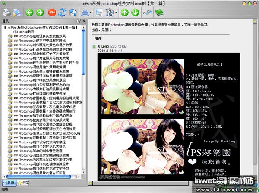
Task: Click the green book icon in the toolbar
Action: click(x=159, y=13)
